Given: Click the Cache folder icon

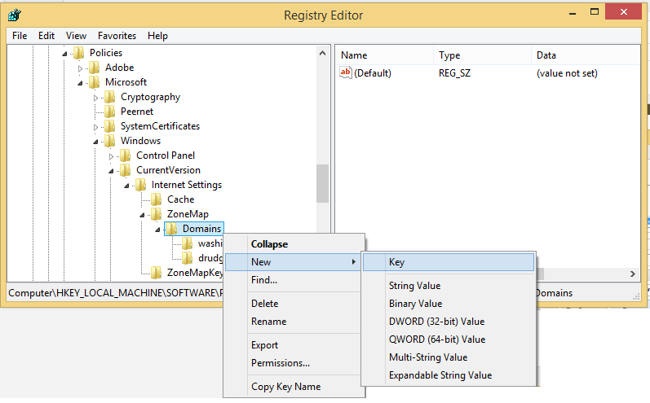Looking at the screenshot, I should 157,199.
